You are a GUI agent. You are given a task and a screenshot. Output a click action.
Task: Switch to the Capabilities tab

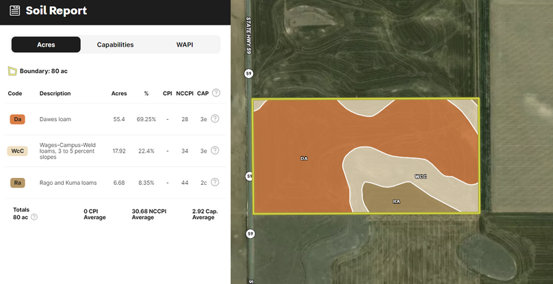(115, 44)
